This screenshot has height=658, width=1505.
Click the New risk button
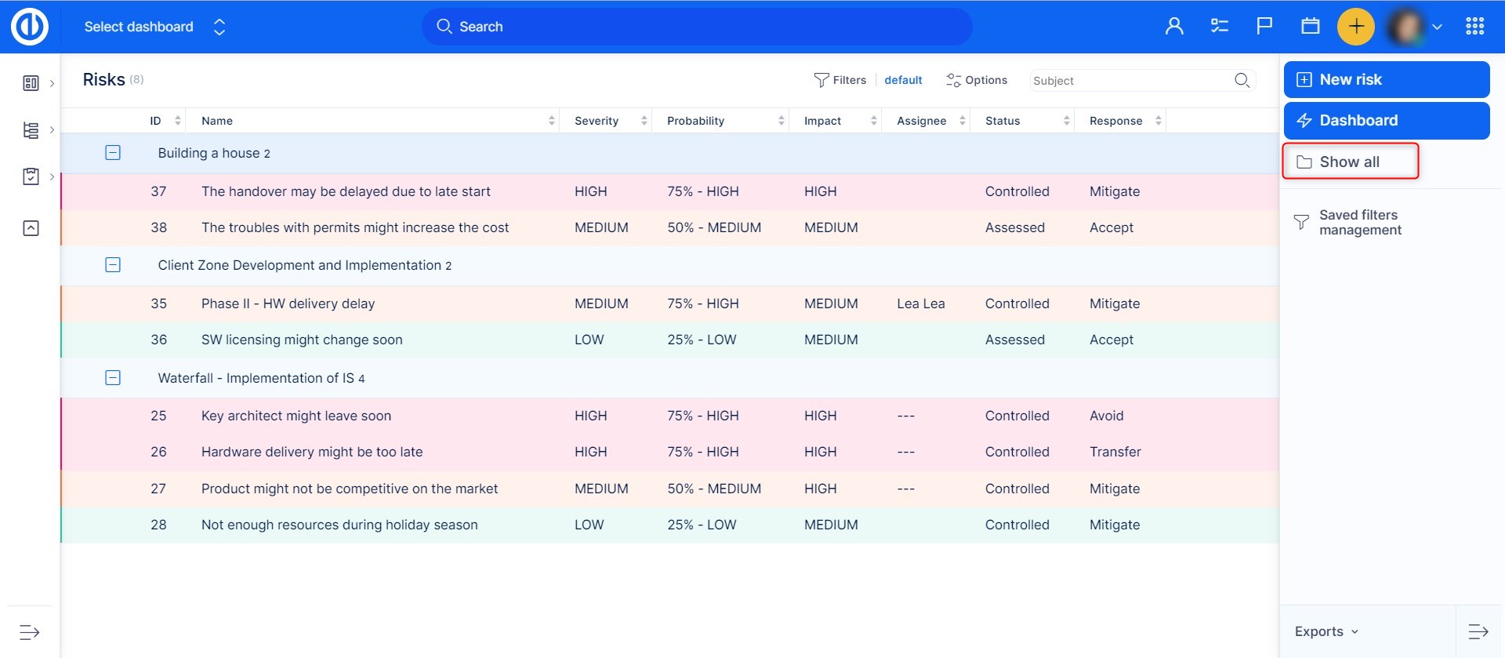[x=1386, y=79]
